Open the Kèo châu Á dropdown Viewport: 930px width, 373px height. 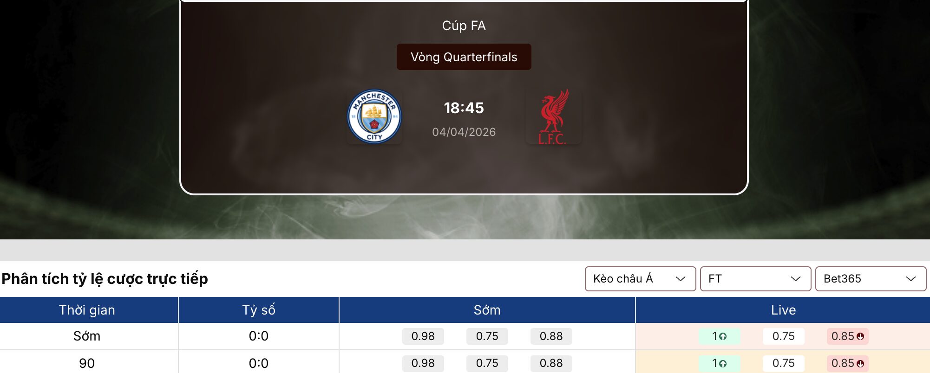tap(640, 279)
